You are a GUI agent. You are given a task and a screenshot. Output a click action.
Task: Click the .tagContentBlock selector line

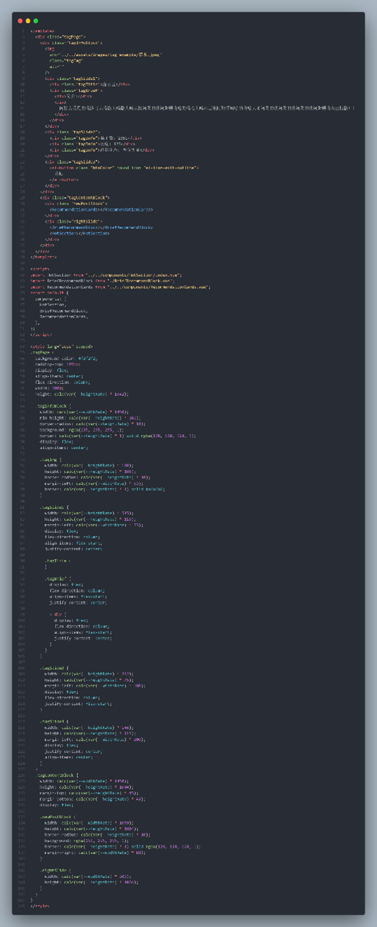(57, 775)
